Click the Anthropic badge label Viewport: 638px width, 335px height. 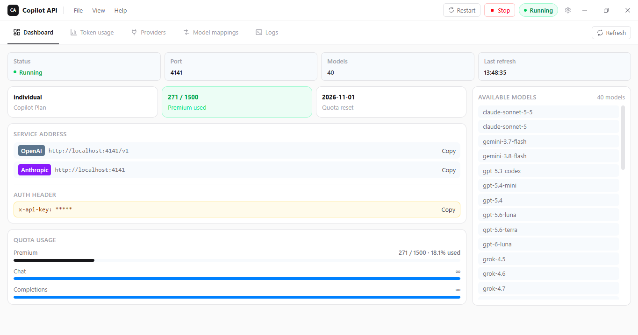[35, 170]
